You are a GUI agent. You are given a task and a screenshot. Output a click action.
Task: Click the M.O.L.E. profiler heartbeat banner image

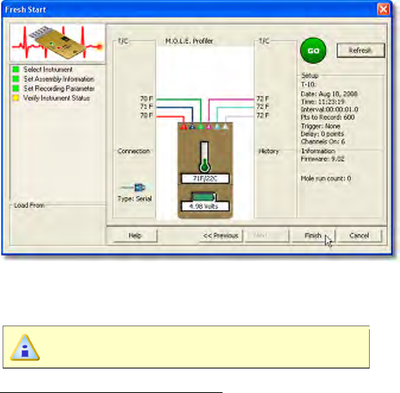pyautogui.click(x=57, y=43)
